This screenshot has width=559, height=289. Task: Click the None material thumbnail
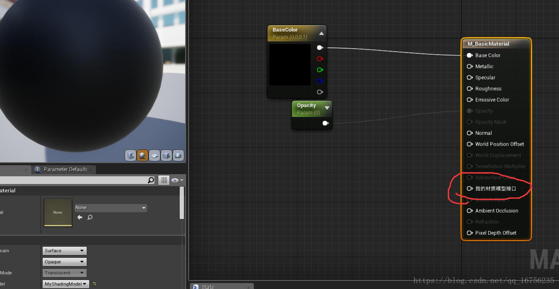coord(58,212)
